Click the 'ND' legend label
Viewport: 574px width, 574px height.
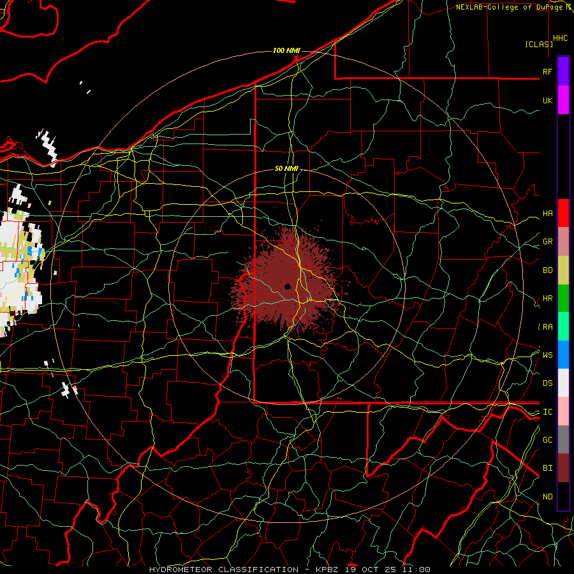(547, 497)
